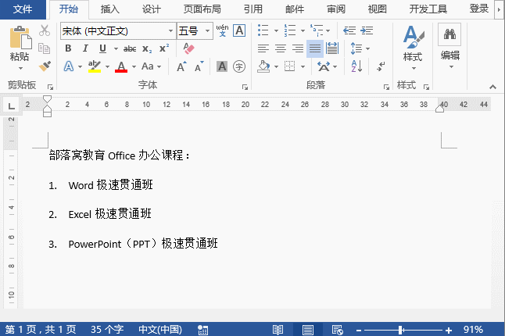The image size is (505, 336).
Task: Shrink font size with smaller A
Action: 199,66
